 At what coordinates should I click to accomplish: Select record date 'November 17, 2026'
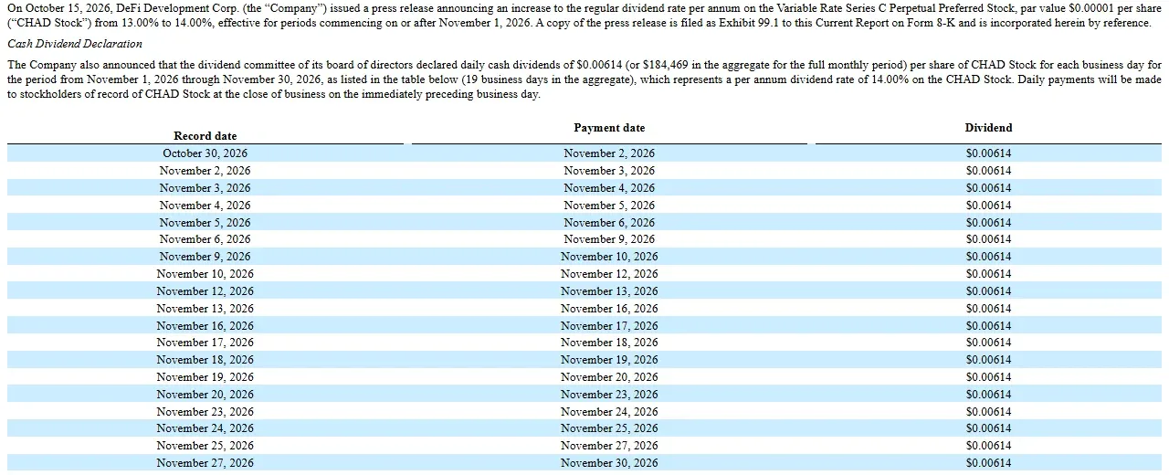[205, 343]
